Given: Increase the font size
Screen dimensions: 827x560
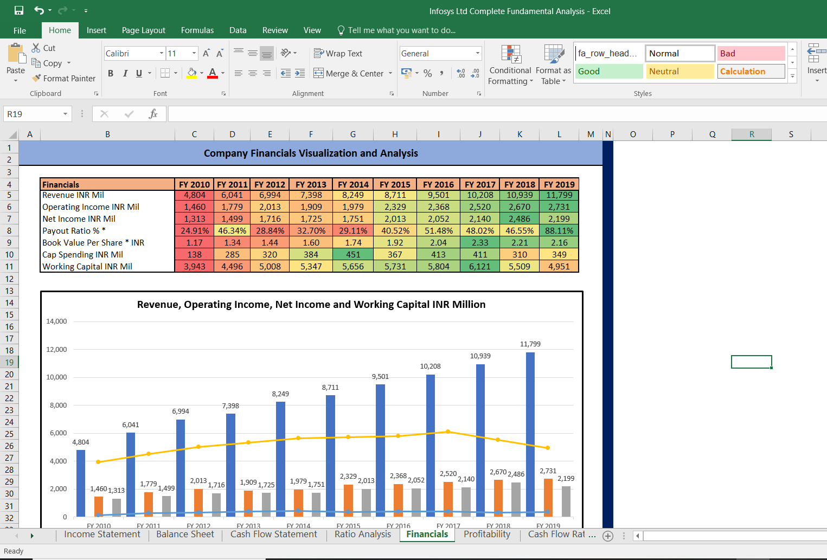Looking at the screenshot, I should coord(206,53).
